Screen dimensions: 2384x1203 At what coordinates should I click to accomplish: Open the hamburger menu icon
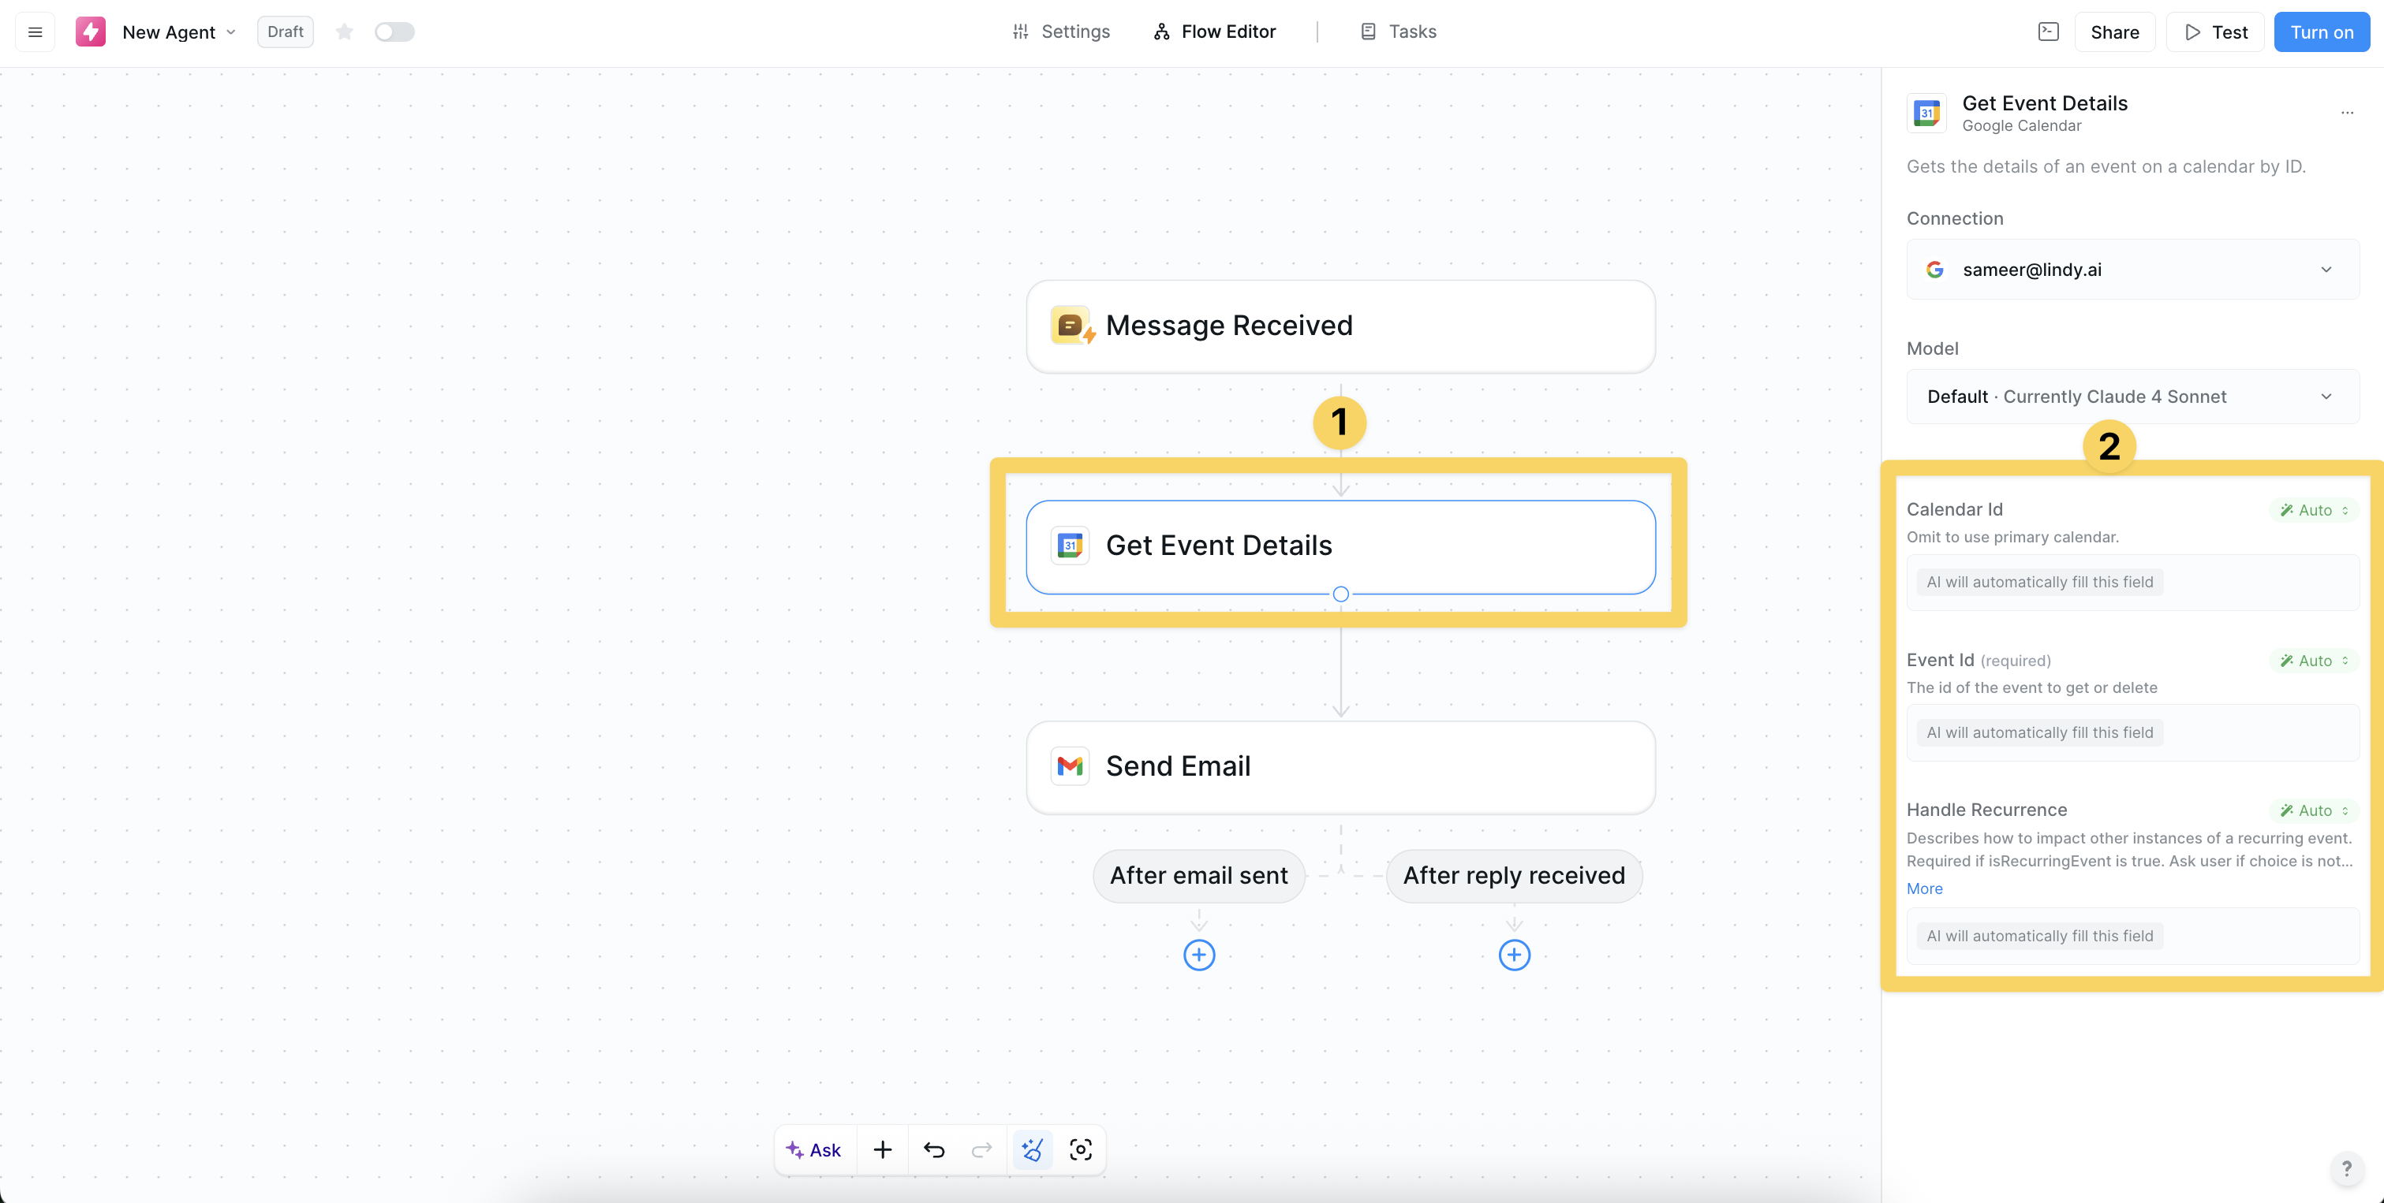[x=35, y=32]
